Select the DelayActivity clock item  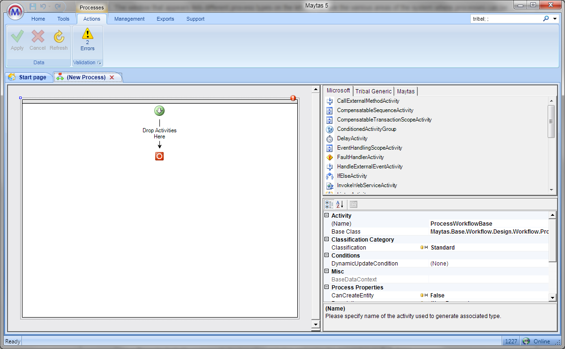(x=352, y=138)
